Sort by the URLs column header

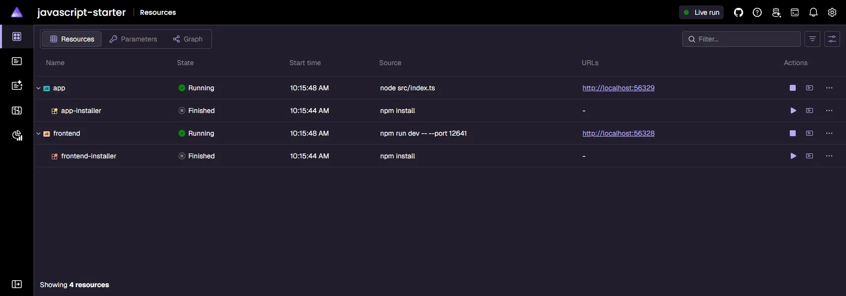coord(590,63)
